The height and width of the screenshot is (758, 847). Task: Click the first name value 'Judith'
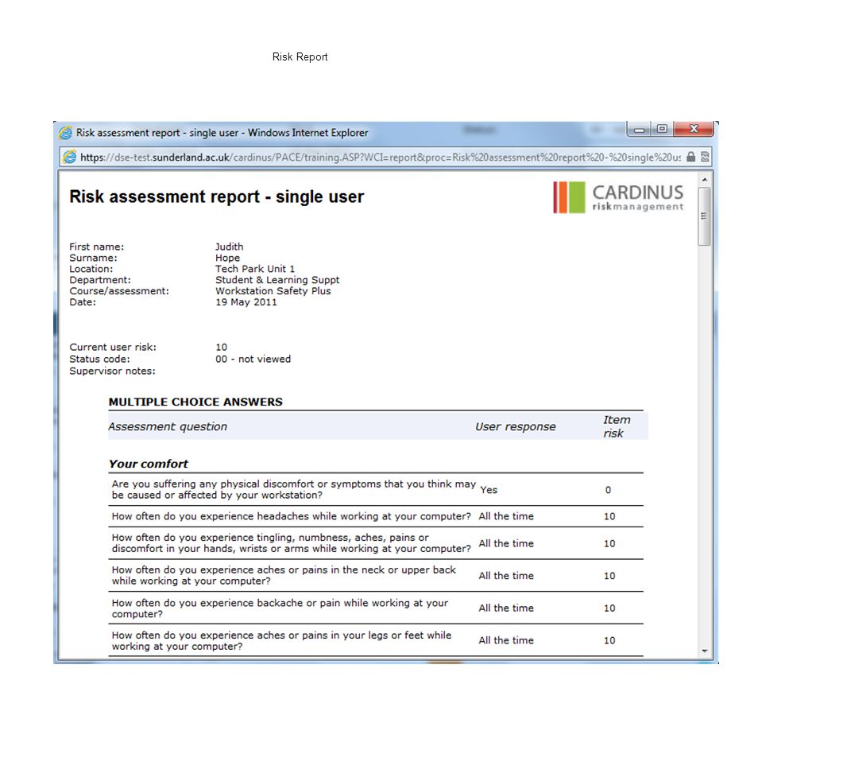[229, 247]
